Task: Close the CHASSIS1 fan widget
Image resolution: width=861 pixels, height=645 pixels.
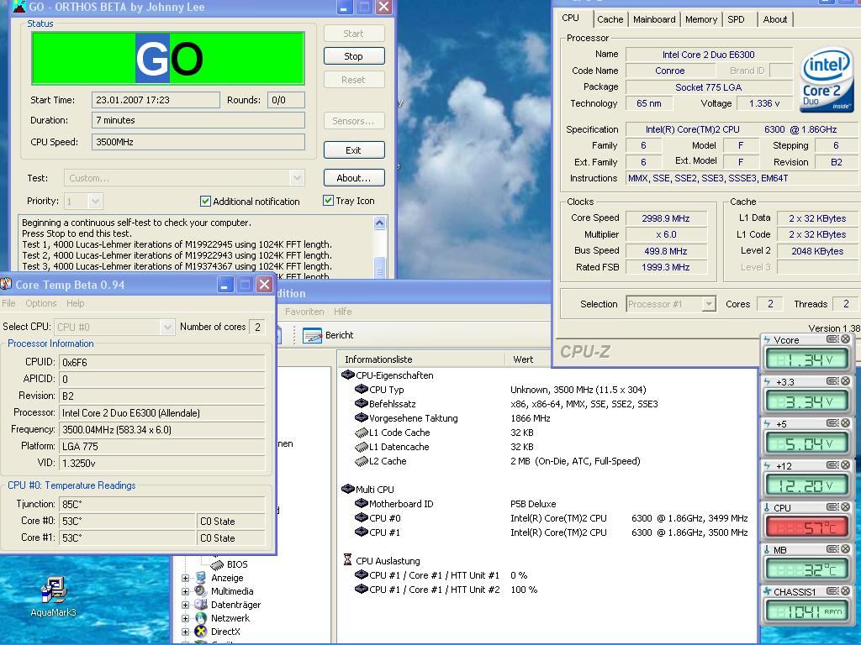Action: (846, 591)
